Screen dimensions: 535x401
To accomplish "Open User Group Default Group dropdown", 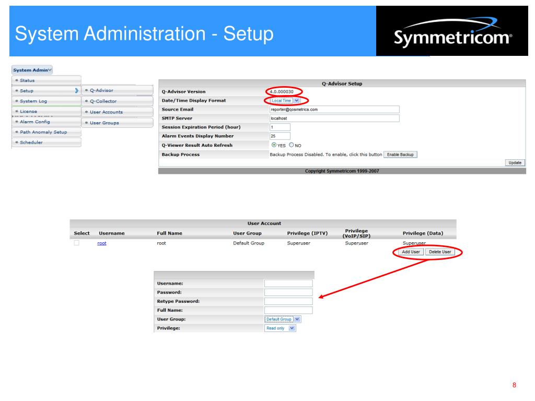I will (283, 319).
